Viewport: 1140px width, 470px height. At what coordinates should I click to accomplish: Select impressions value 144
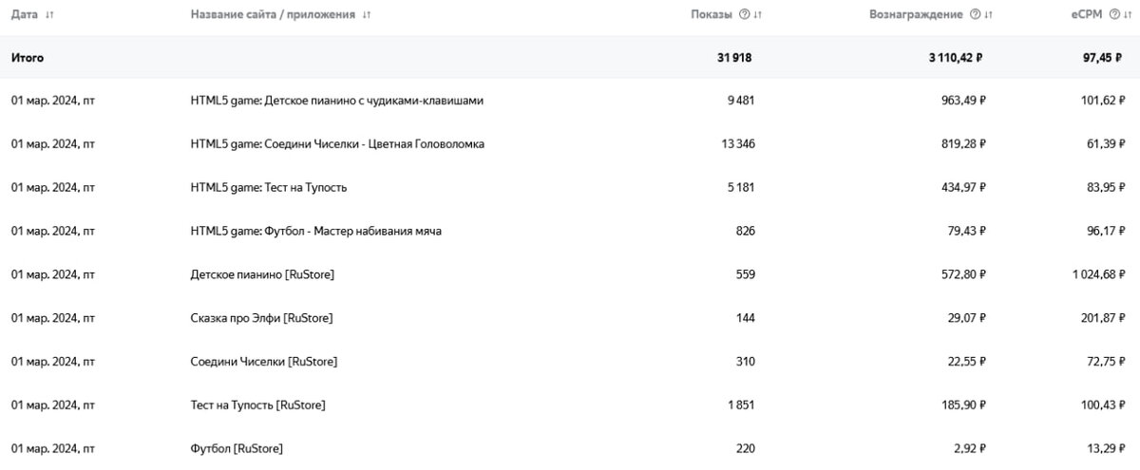coord(745,317)
